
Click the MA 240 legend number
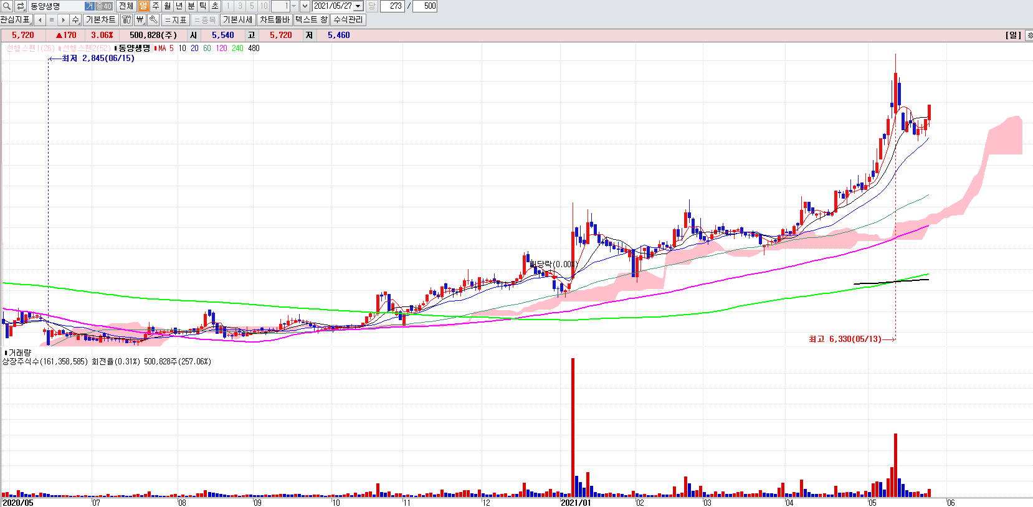[x=237, y=48]
